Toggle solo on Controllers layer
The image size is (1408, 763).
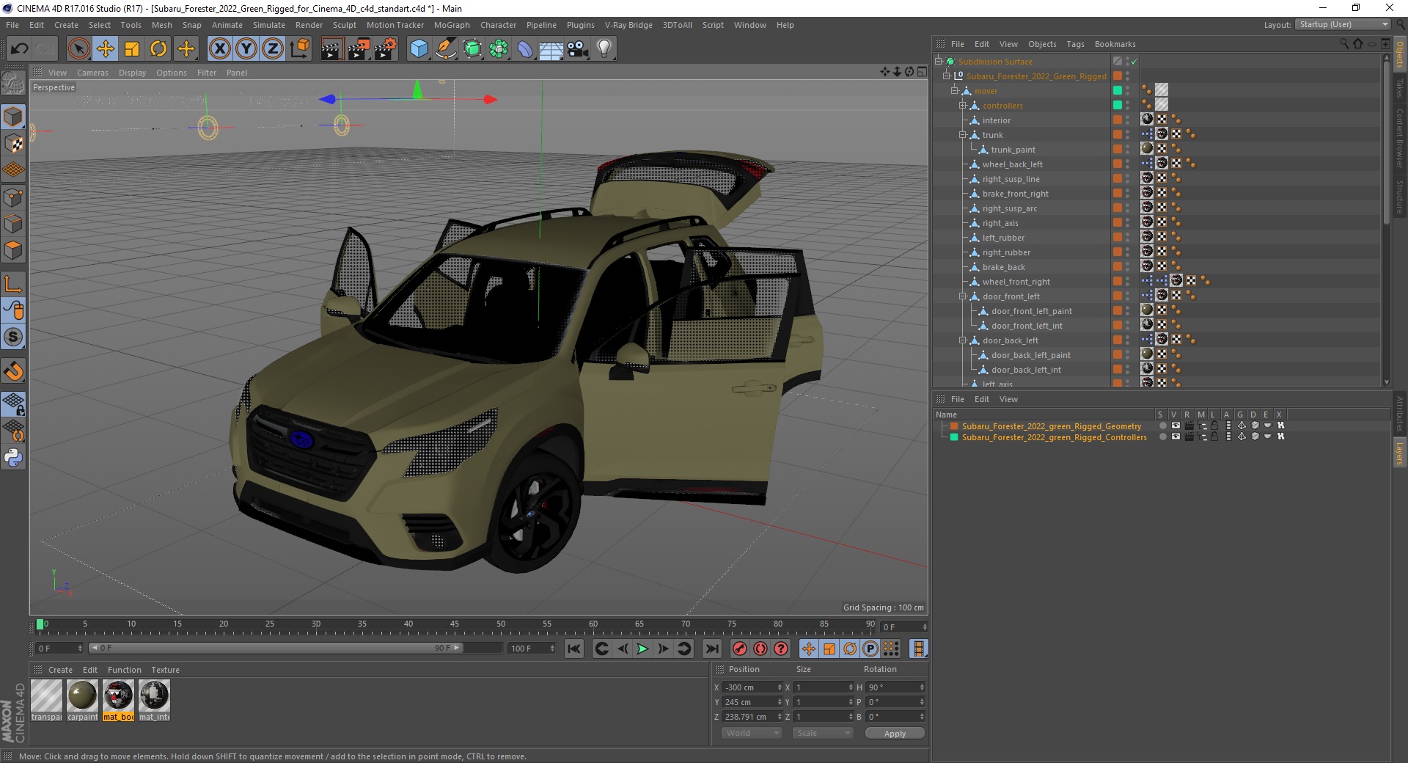coord(1162,437)
